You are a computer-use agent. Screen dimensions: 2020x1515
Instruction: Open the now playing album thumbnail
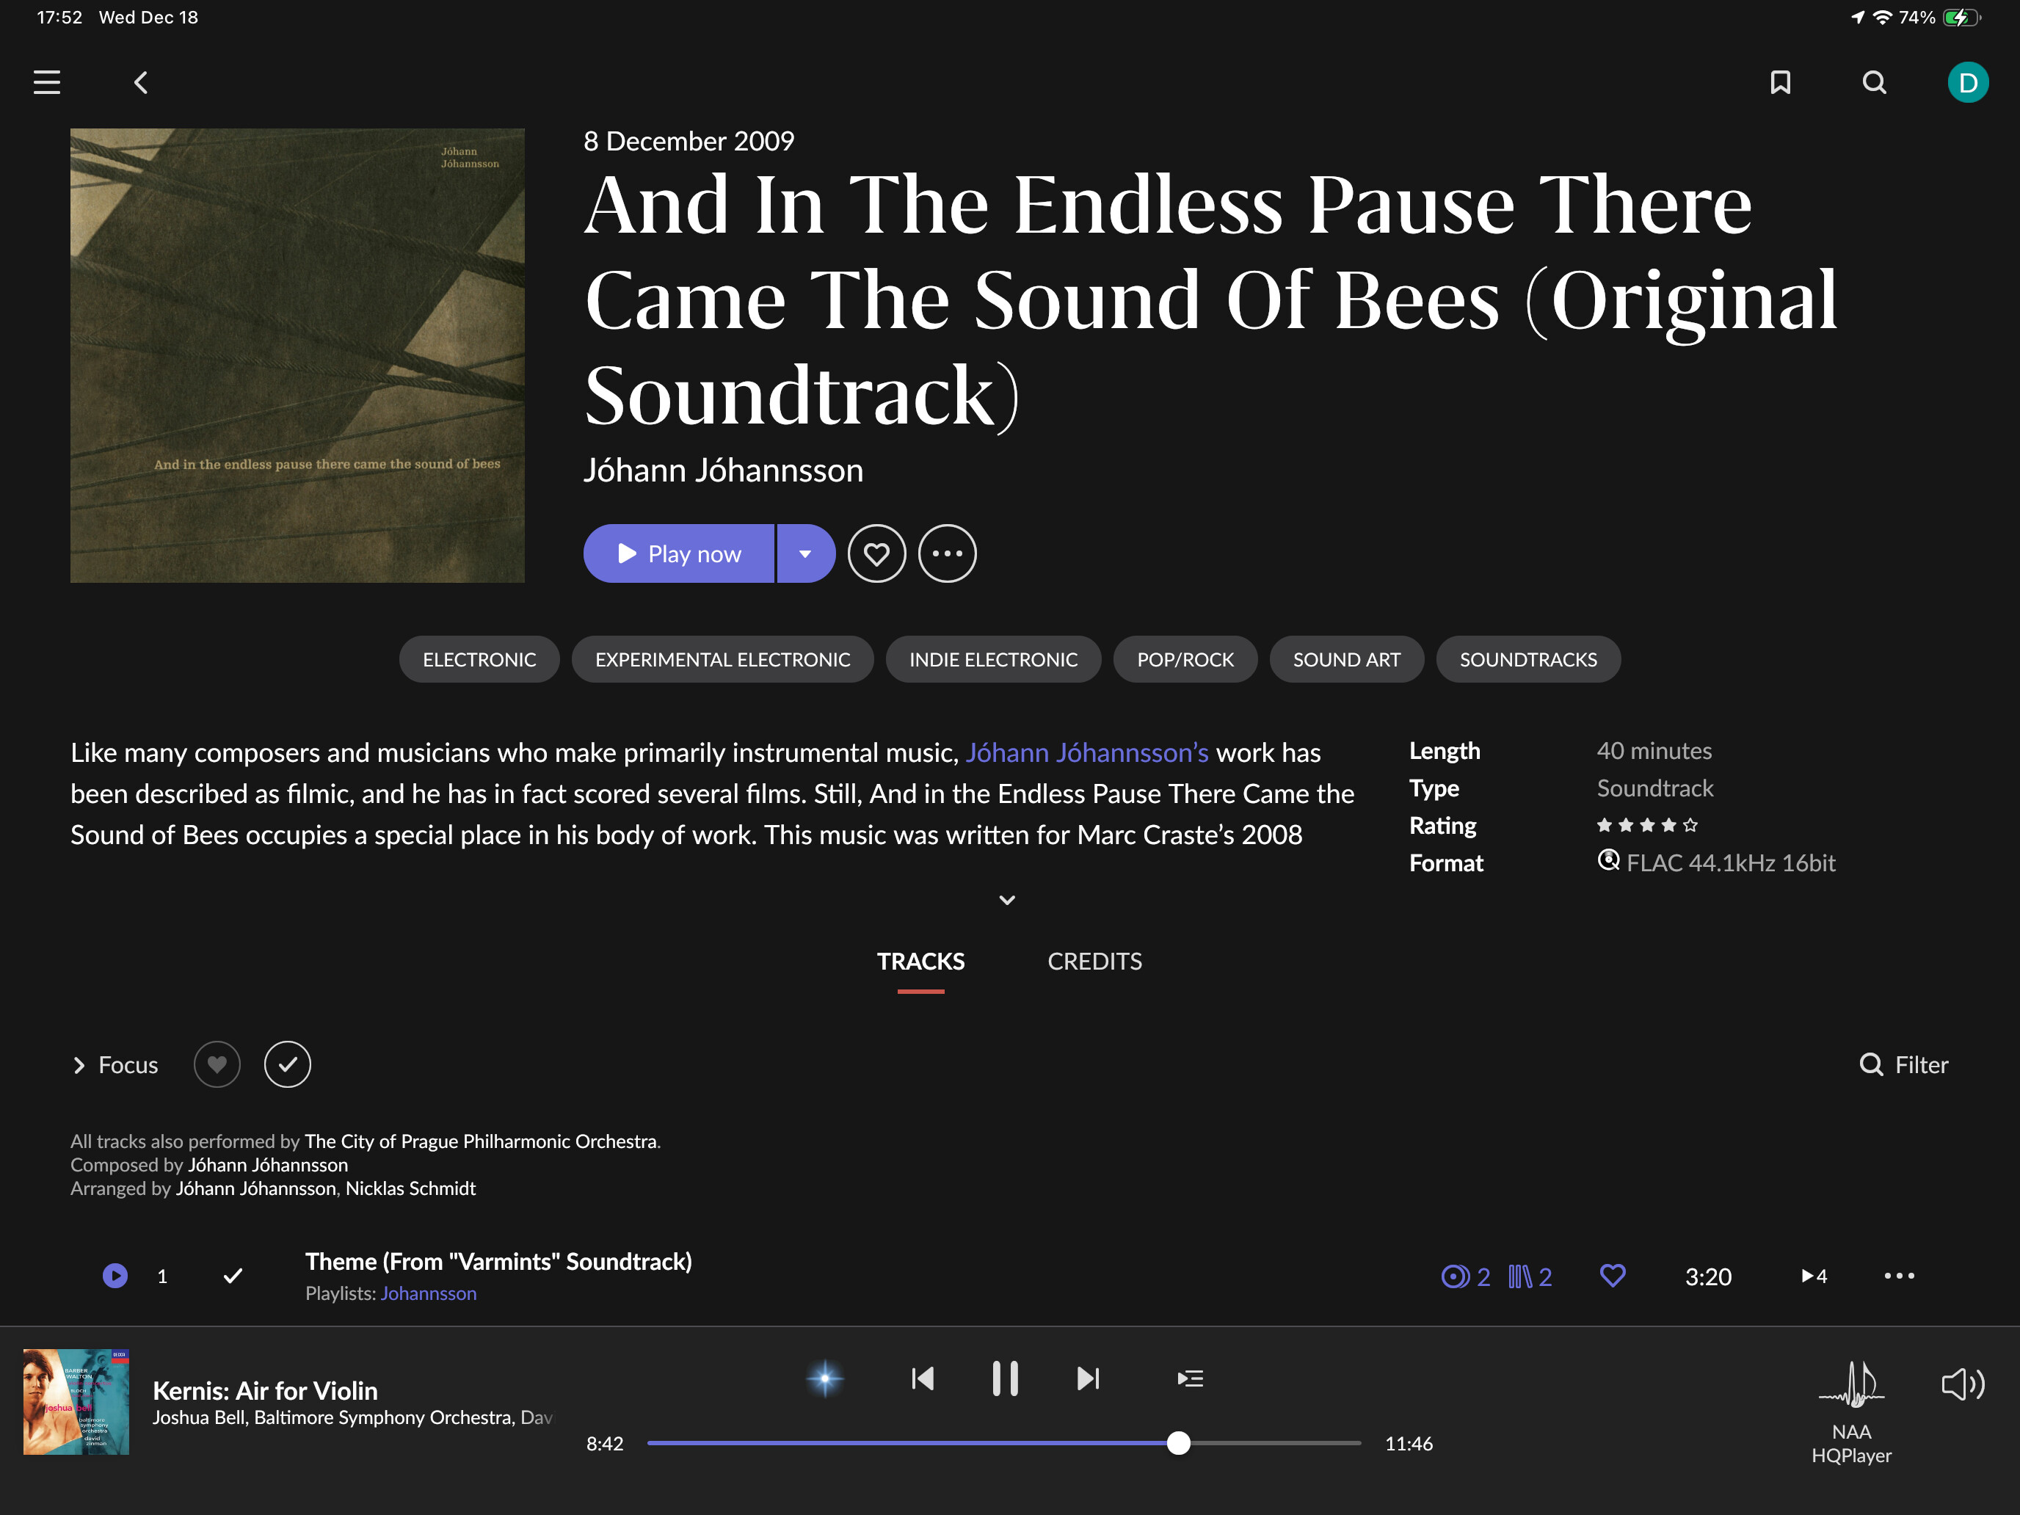(76, 1400)
